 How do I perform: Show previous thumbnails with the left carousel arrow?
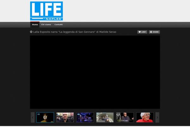pyautogui.click(x=33, y=117)
